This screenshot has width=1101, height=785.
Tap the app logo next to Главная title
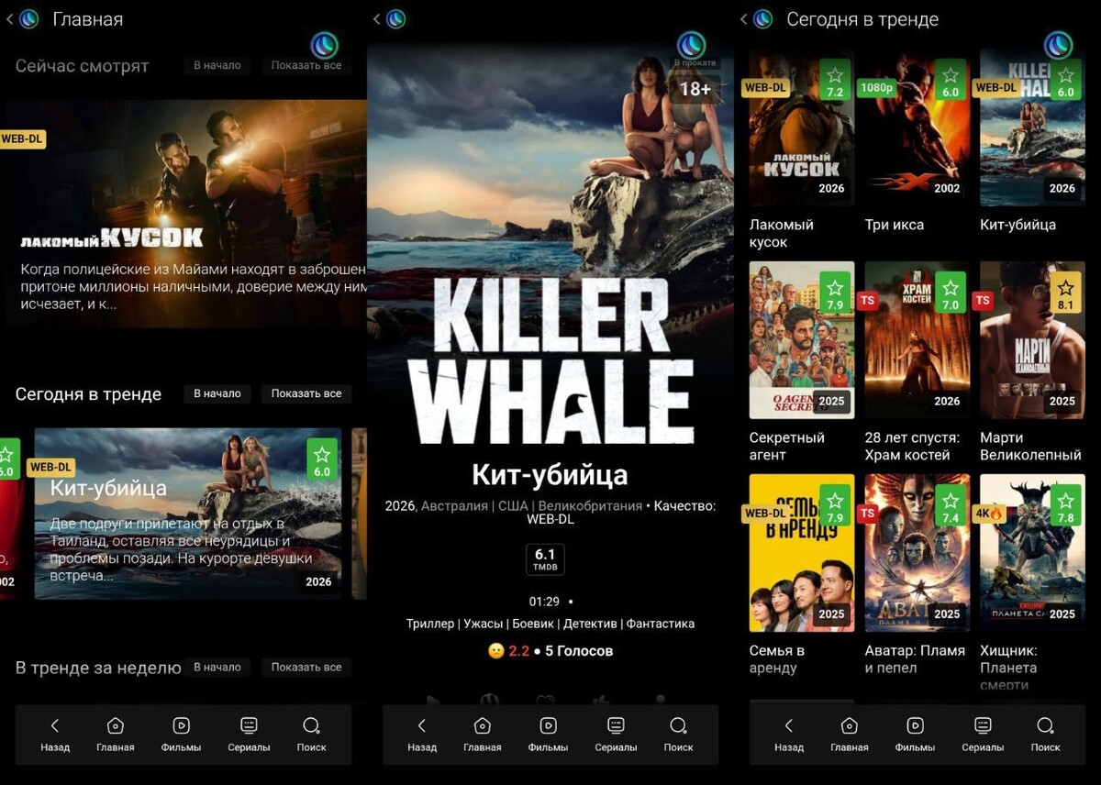pyautogui.click(x=29, y=19)
